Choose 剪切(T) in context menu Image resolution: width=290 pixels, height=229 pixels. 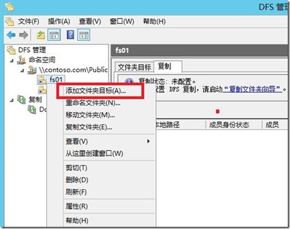point(109,168)
